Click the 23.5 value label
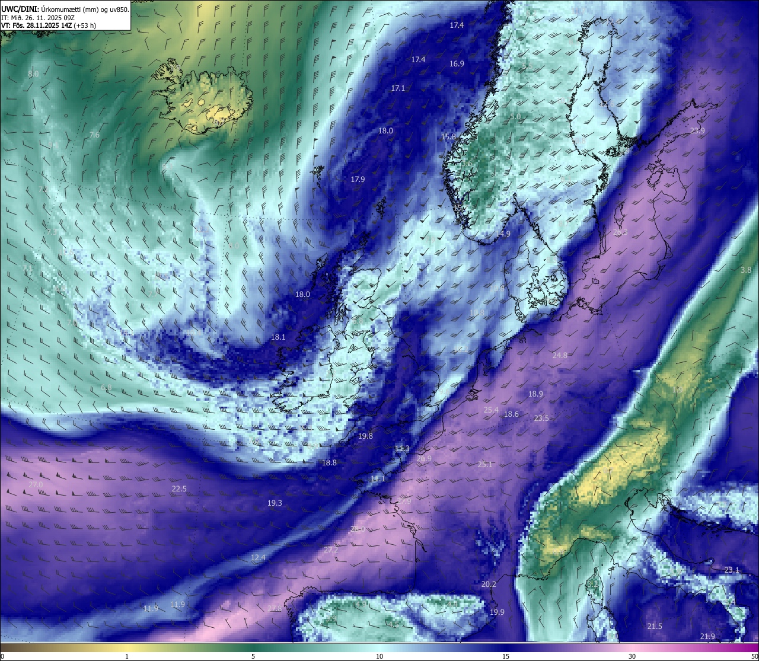Screen dimensions: 759x661 [x=541, y=419]
